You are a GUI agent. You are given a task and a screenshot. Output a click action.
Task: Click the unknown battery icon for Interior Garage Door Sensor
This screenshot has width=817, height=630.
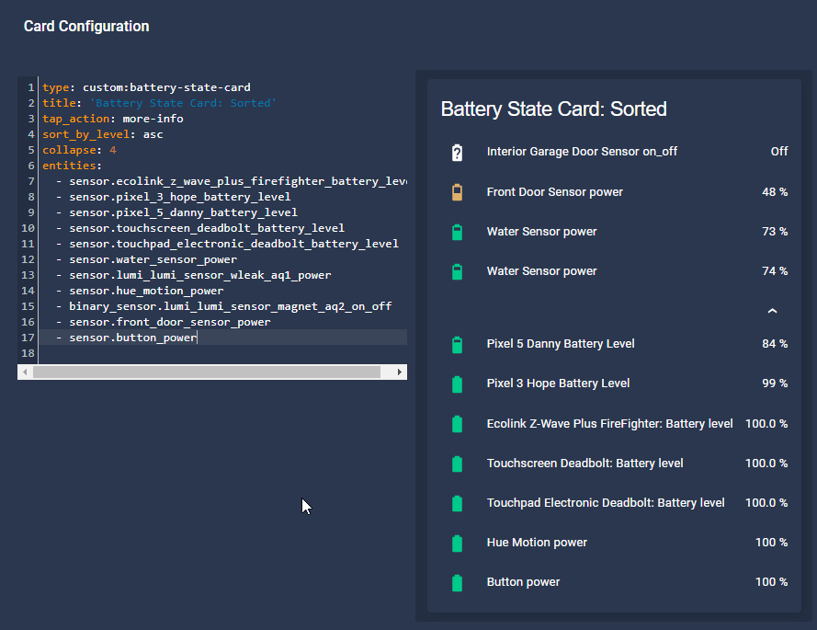pyautogui.click(x=457, y=153)
